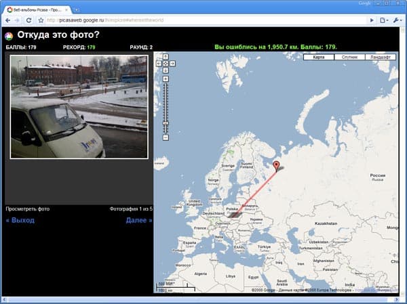Click the Picasa logo icon

tap(9, 37)
